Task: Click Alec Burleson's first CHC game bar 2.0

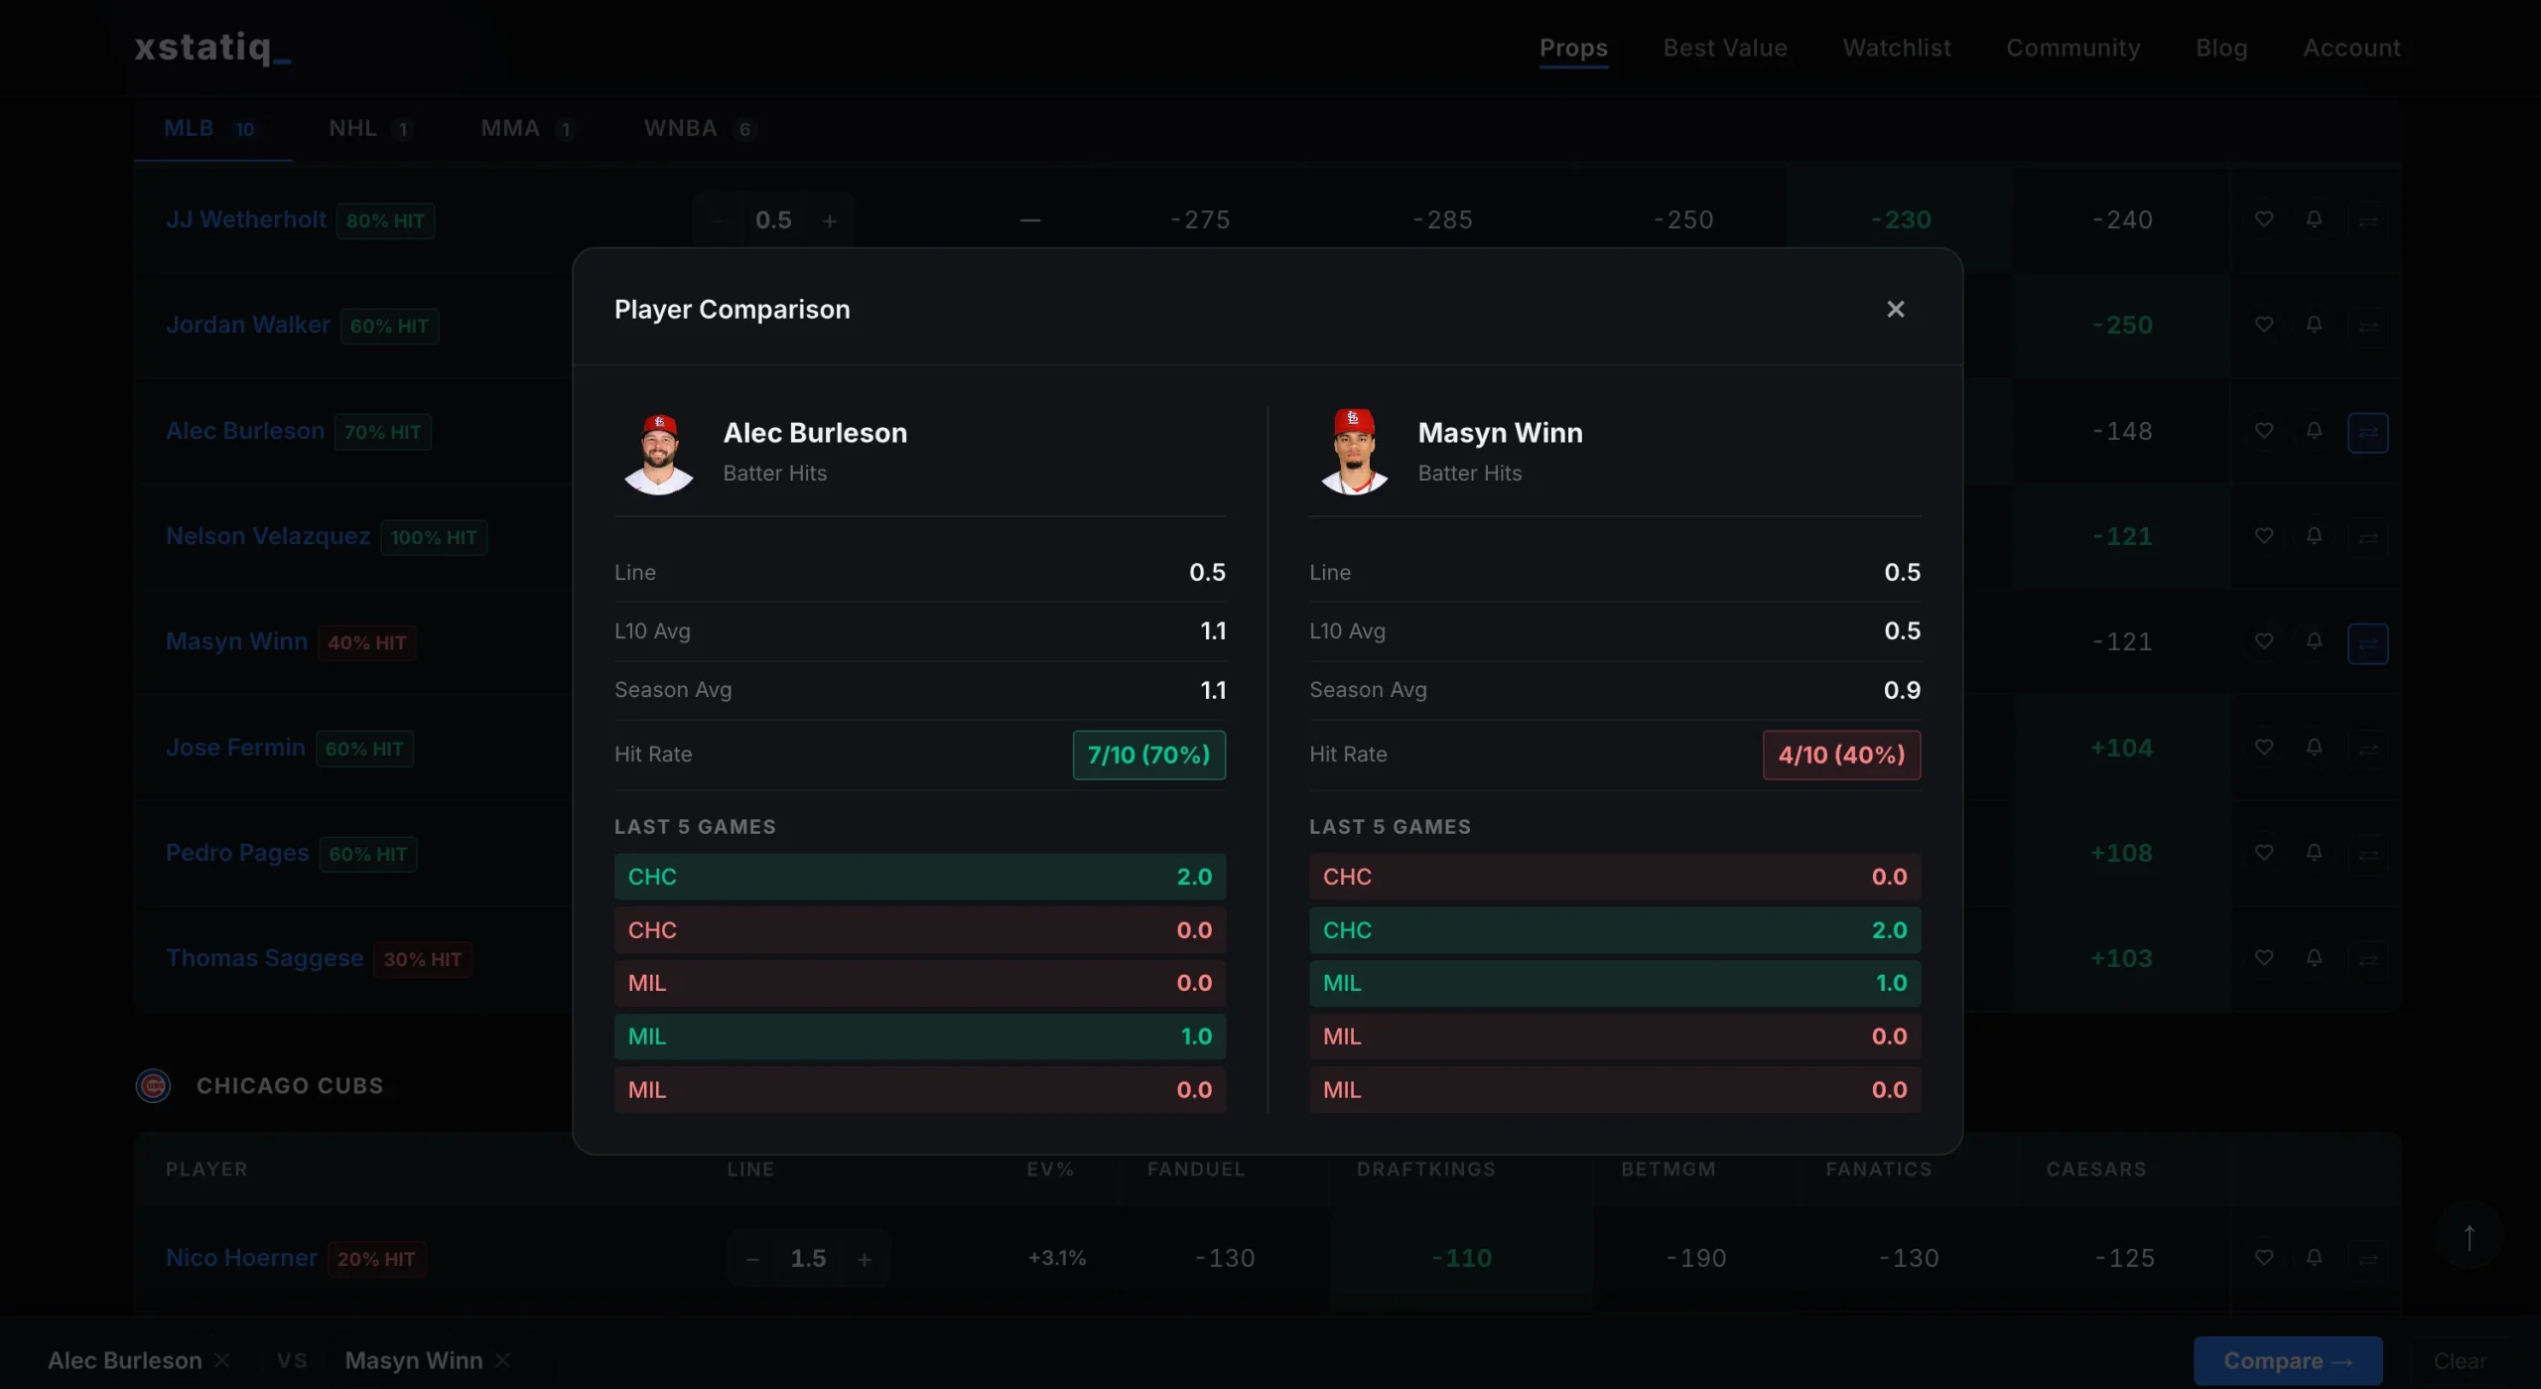Action: 920,877
